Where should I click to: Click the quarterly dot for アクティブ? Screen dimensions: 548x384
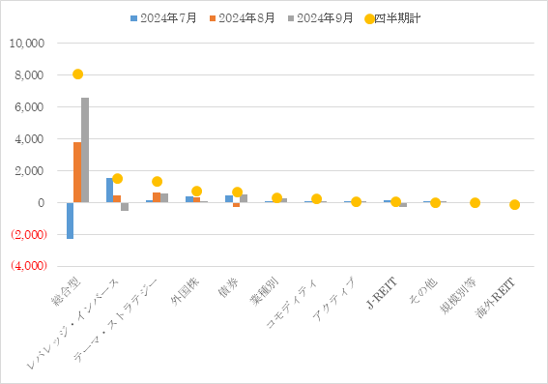[356, 202]
